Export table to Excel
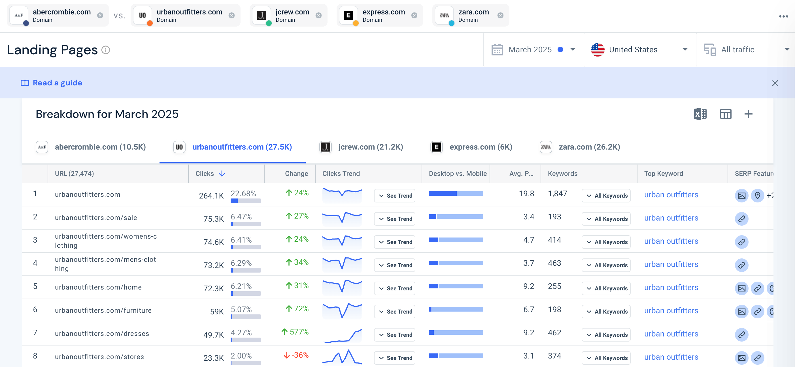 coord(700,114)
